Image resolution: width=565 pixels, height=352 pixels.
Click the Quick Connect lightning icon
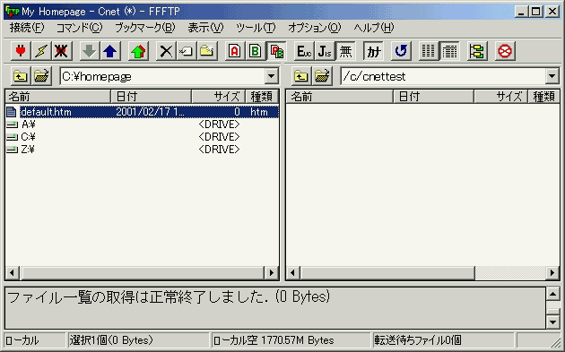coord(40,51)
